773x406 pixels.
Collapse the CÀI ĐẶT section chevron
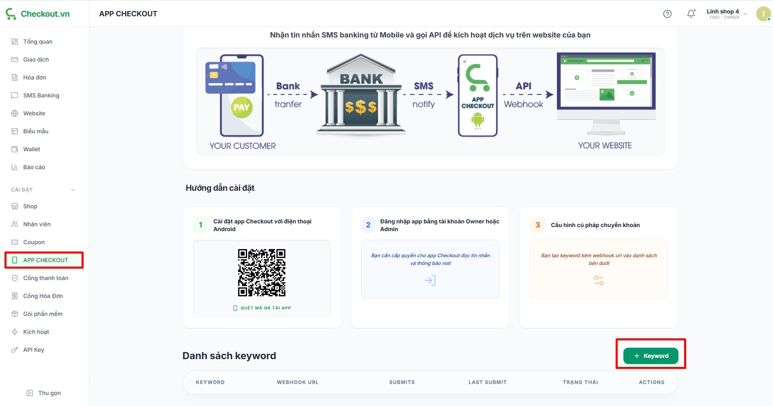(73, 190)
